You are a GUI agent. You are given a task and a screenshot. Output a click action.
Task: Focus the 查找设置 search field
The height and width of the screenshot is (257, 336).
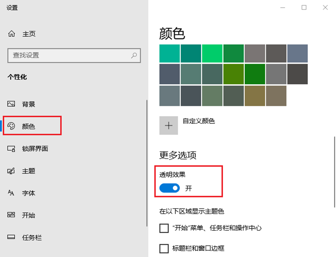[x=74, y=56]
